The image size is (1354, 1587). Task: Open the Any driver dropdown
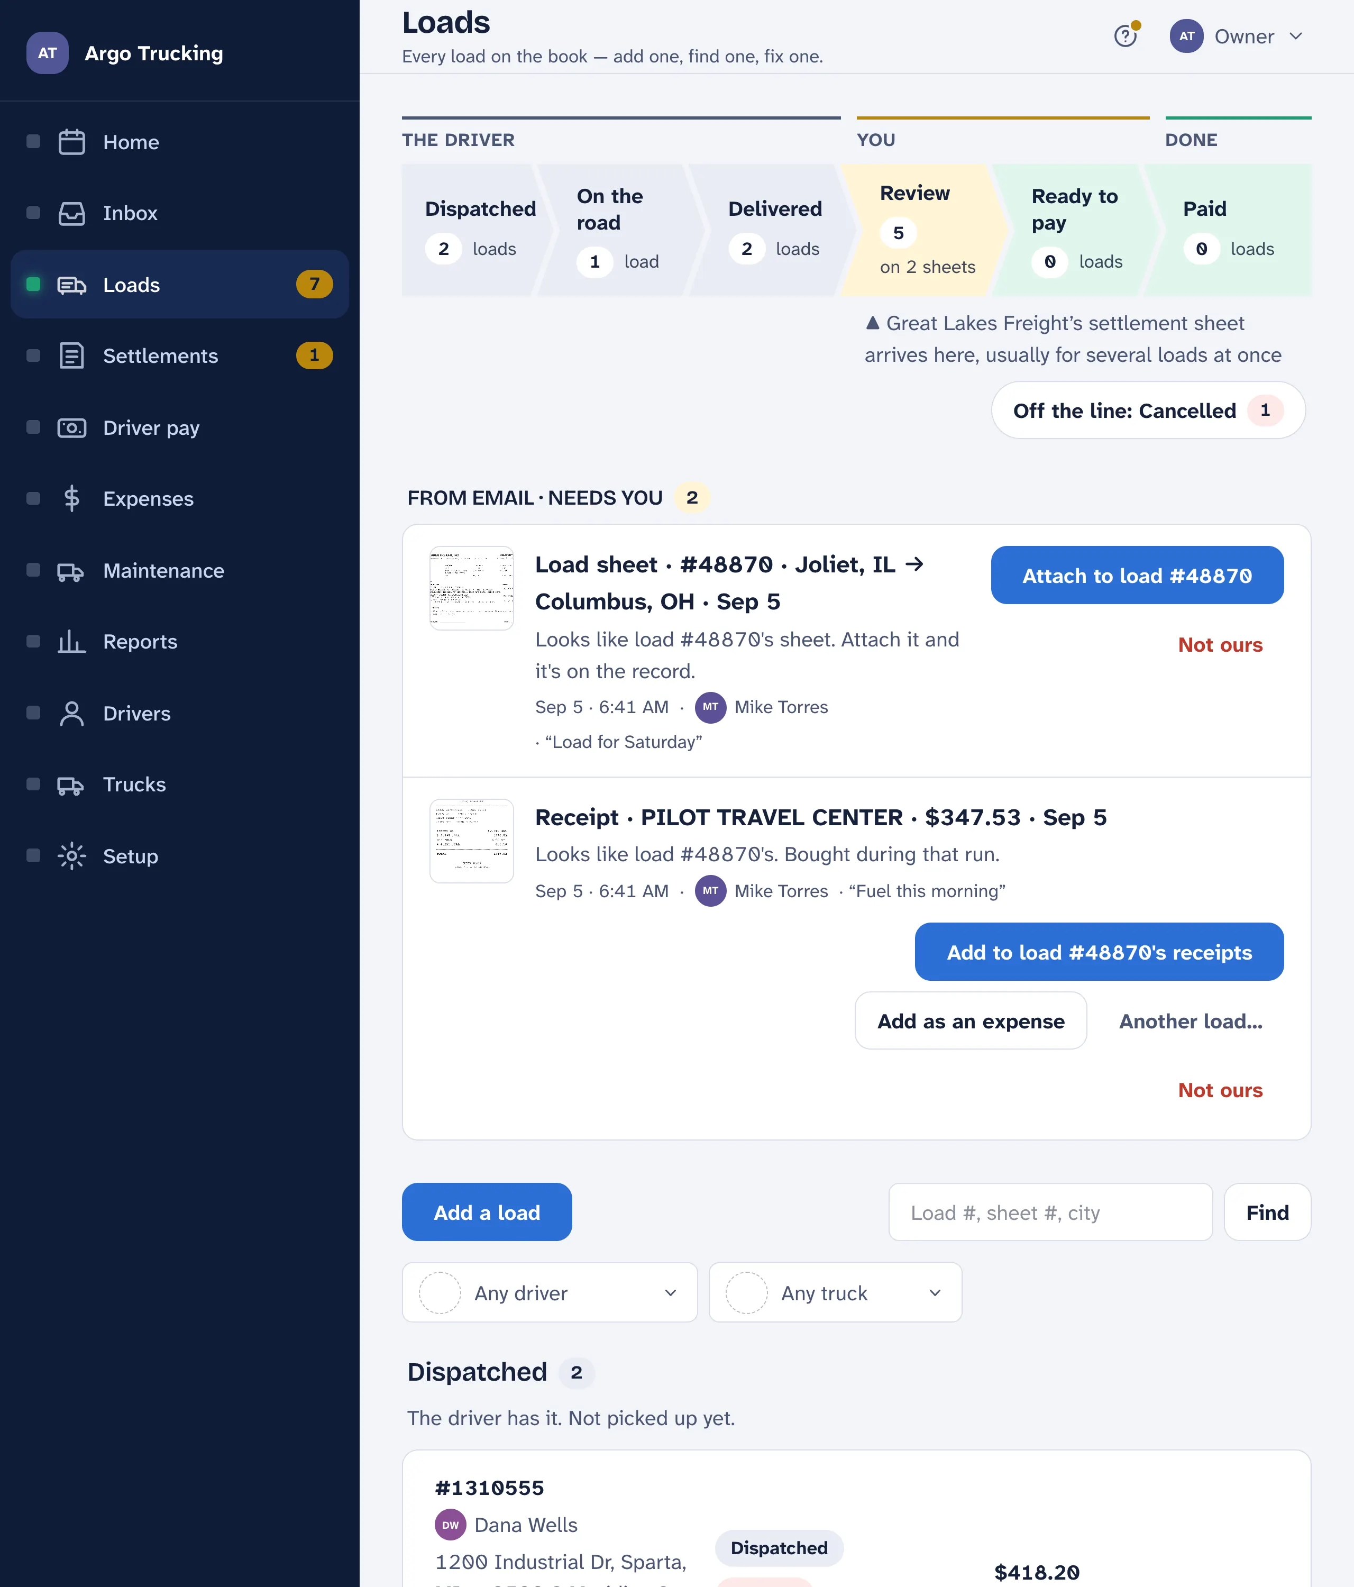(550, 1293)
